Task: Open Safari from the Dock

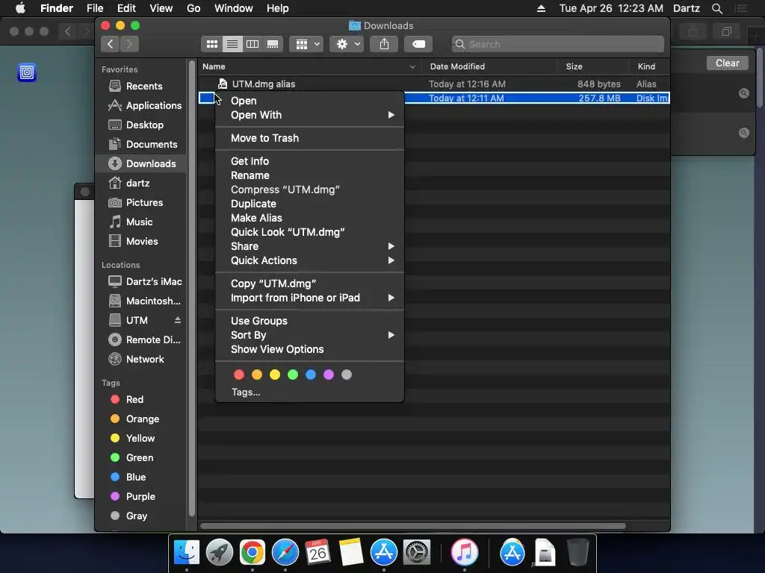Action: tap(285, 553)
